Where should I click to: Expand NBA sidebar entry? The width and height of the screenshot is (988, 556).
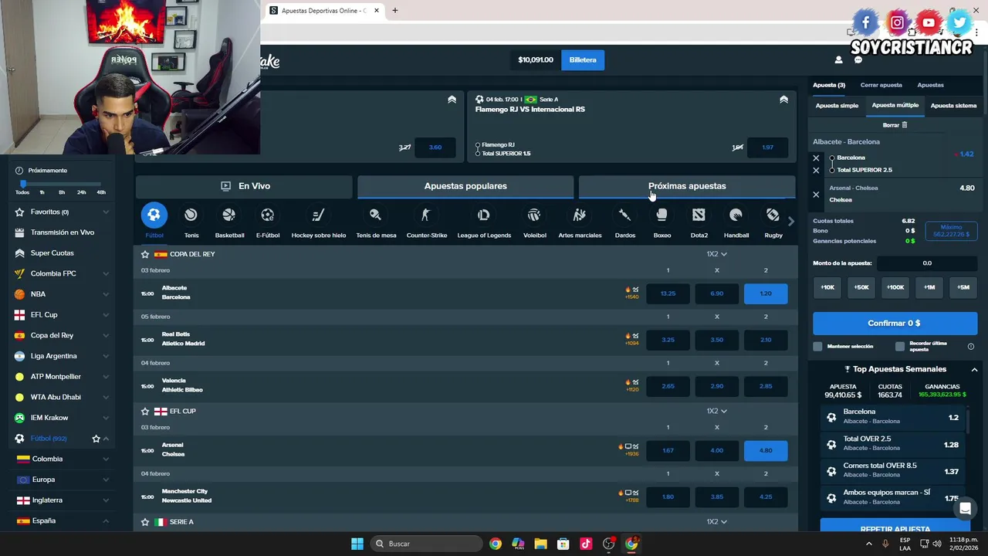106,294
